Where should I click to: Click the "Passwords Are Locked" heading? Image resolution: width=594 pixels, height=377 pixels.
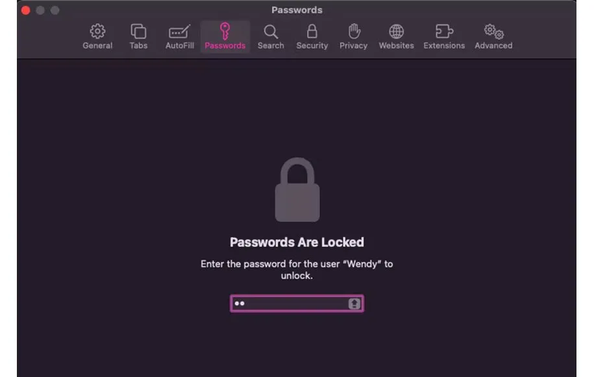pyautogui.click(x=297, y=242)
